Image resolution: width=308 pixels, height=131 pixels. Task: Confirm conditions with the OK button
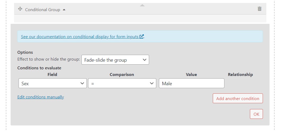point(256,114)
